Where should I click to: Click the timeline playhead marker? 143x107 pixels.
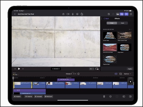(13, 78)
